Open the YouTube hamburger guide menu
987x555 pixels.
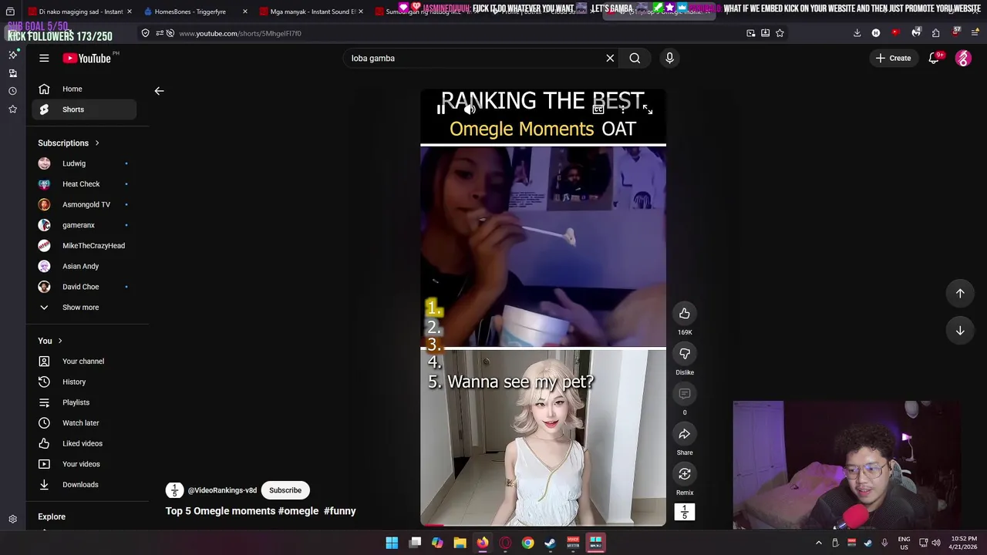pos(44,58)
